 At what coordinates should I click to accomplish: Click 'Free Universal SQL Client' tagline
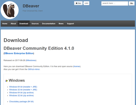33,11
